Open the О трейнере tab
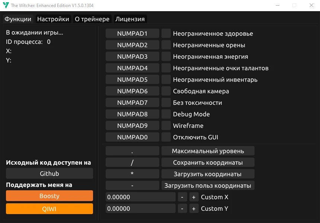Viewport: 320px width, 223px height. click(x=92, y=19)
